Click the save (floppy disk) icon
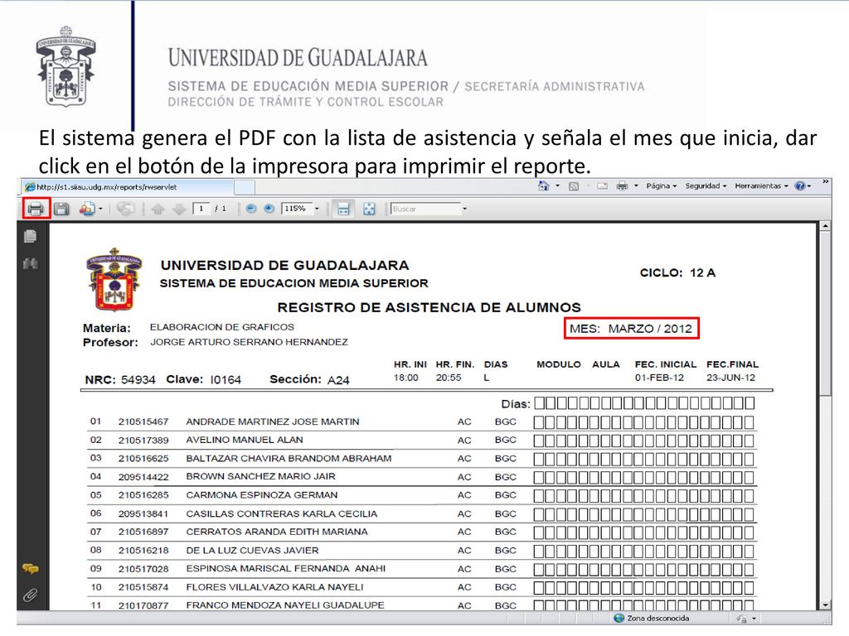Viewport: 849px width, 636px height. pyautogui.click(x=61, y=209)
